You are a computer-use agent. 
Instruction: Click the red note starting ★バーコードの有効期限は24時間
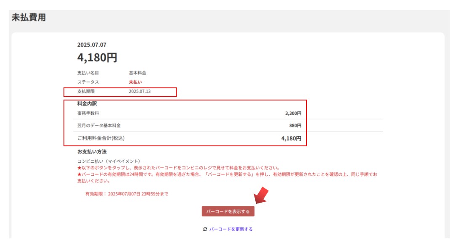point(227,177)
